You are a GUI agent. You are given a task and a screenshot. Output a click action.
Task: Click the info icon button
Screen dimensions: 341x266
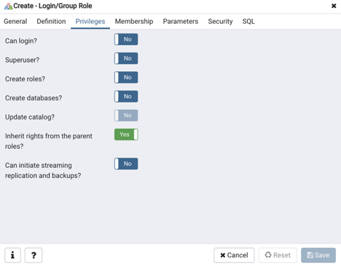point(12,255)
